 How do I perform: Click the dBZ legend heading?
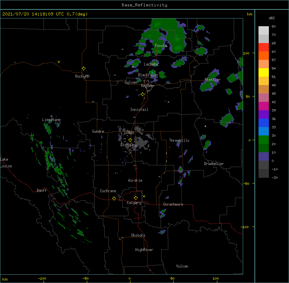[272, 18]
